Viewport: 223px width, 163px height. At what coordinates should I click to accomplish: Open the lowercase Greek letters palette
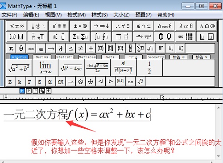click(x=186, y=26)
